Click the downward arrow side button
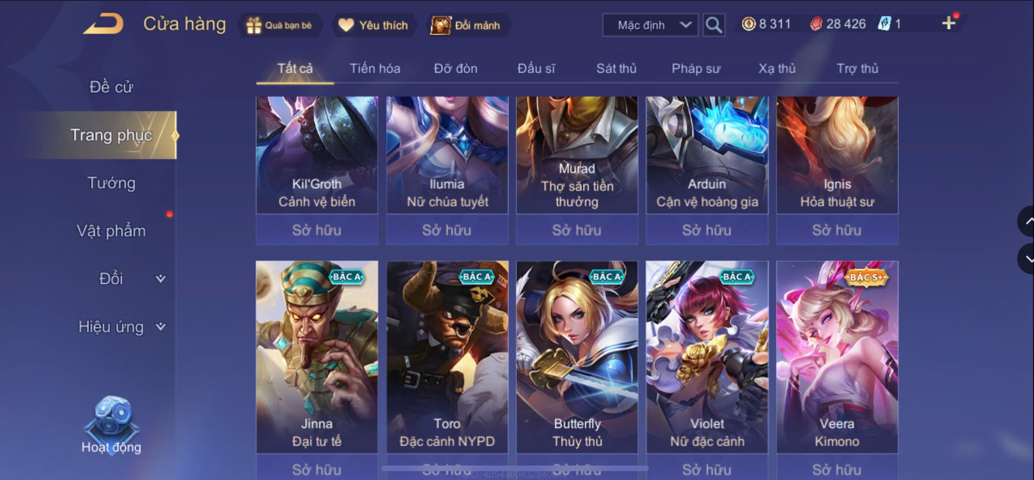 pos(1026,259)
